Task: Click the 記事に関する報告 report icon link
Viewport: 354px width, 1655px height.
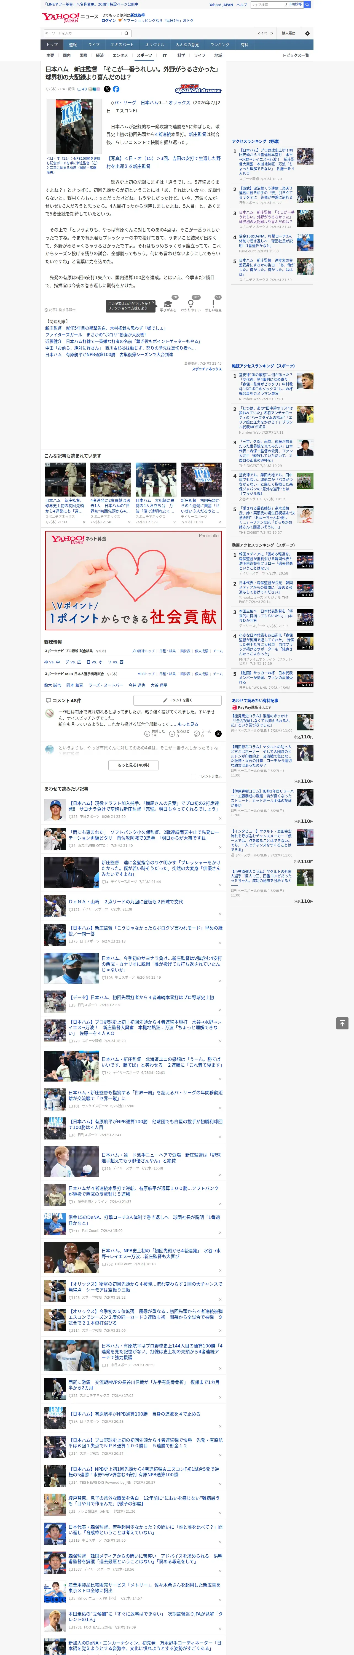Action: tap(60, 310)
